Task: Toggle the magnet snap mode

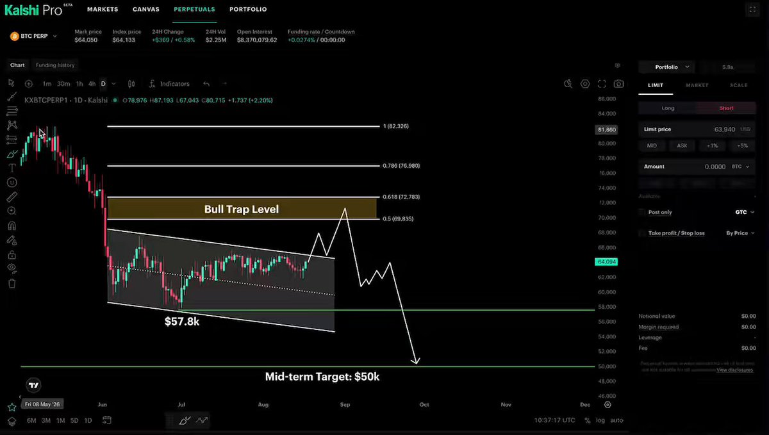Action: [x=12, y=226]
